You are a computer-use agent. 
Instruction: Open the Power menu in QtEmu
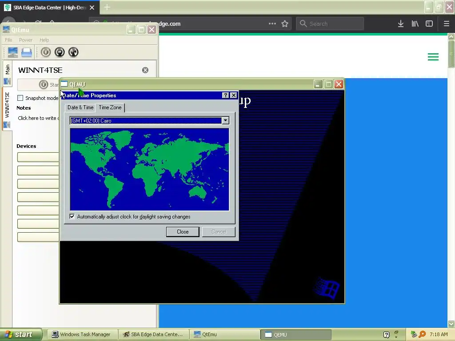click(25, 40)
